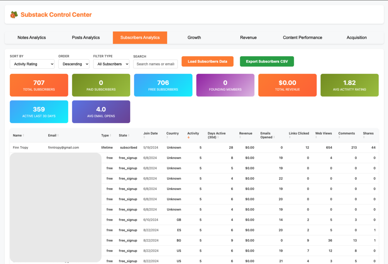Click the ES country cell
Viewport: 388px width, 264px height.
coord(179,230)
